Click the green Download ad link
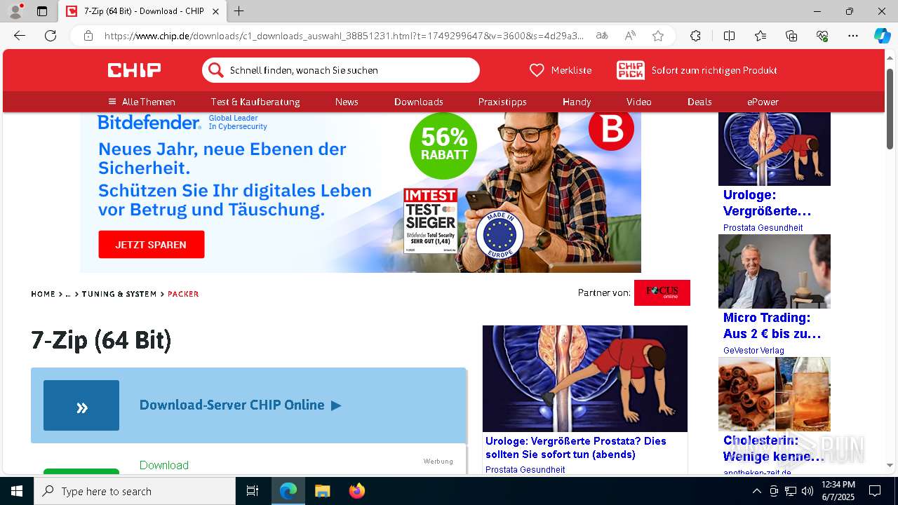The image size is (898, 505). pyautogui.click(x=164, y=465)
